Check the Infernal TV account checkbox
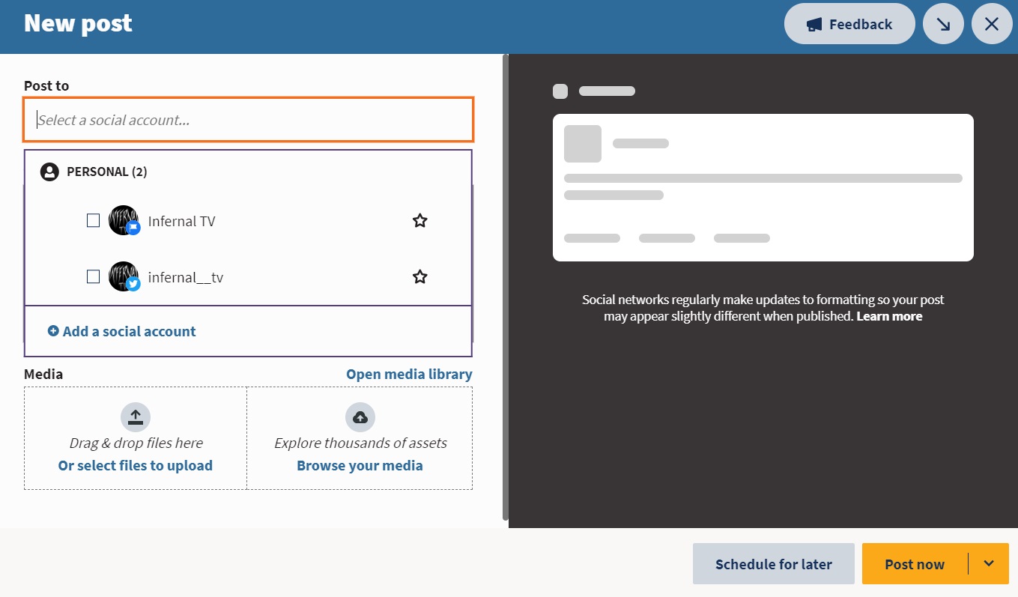This screenshot has height=597, width=1018. (93, 220)
